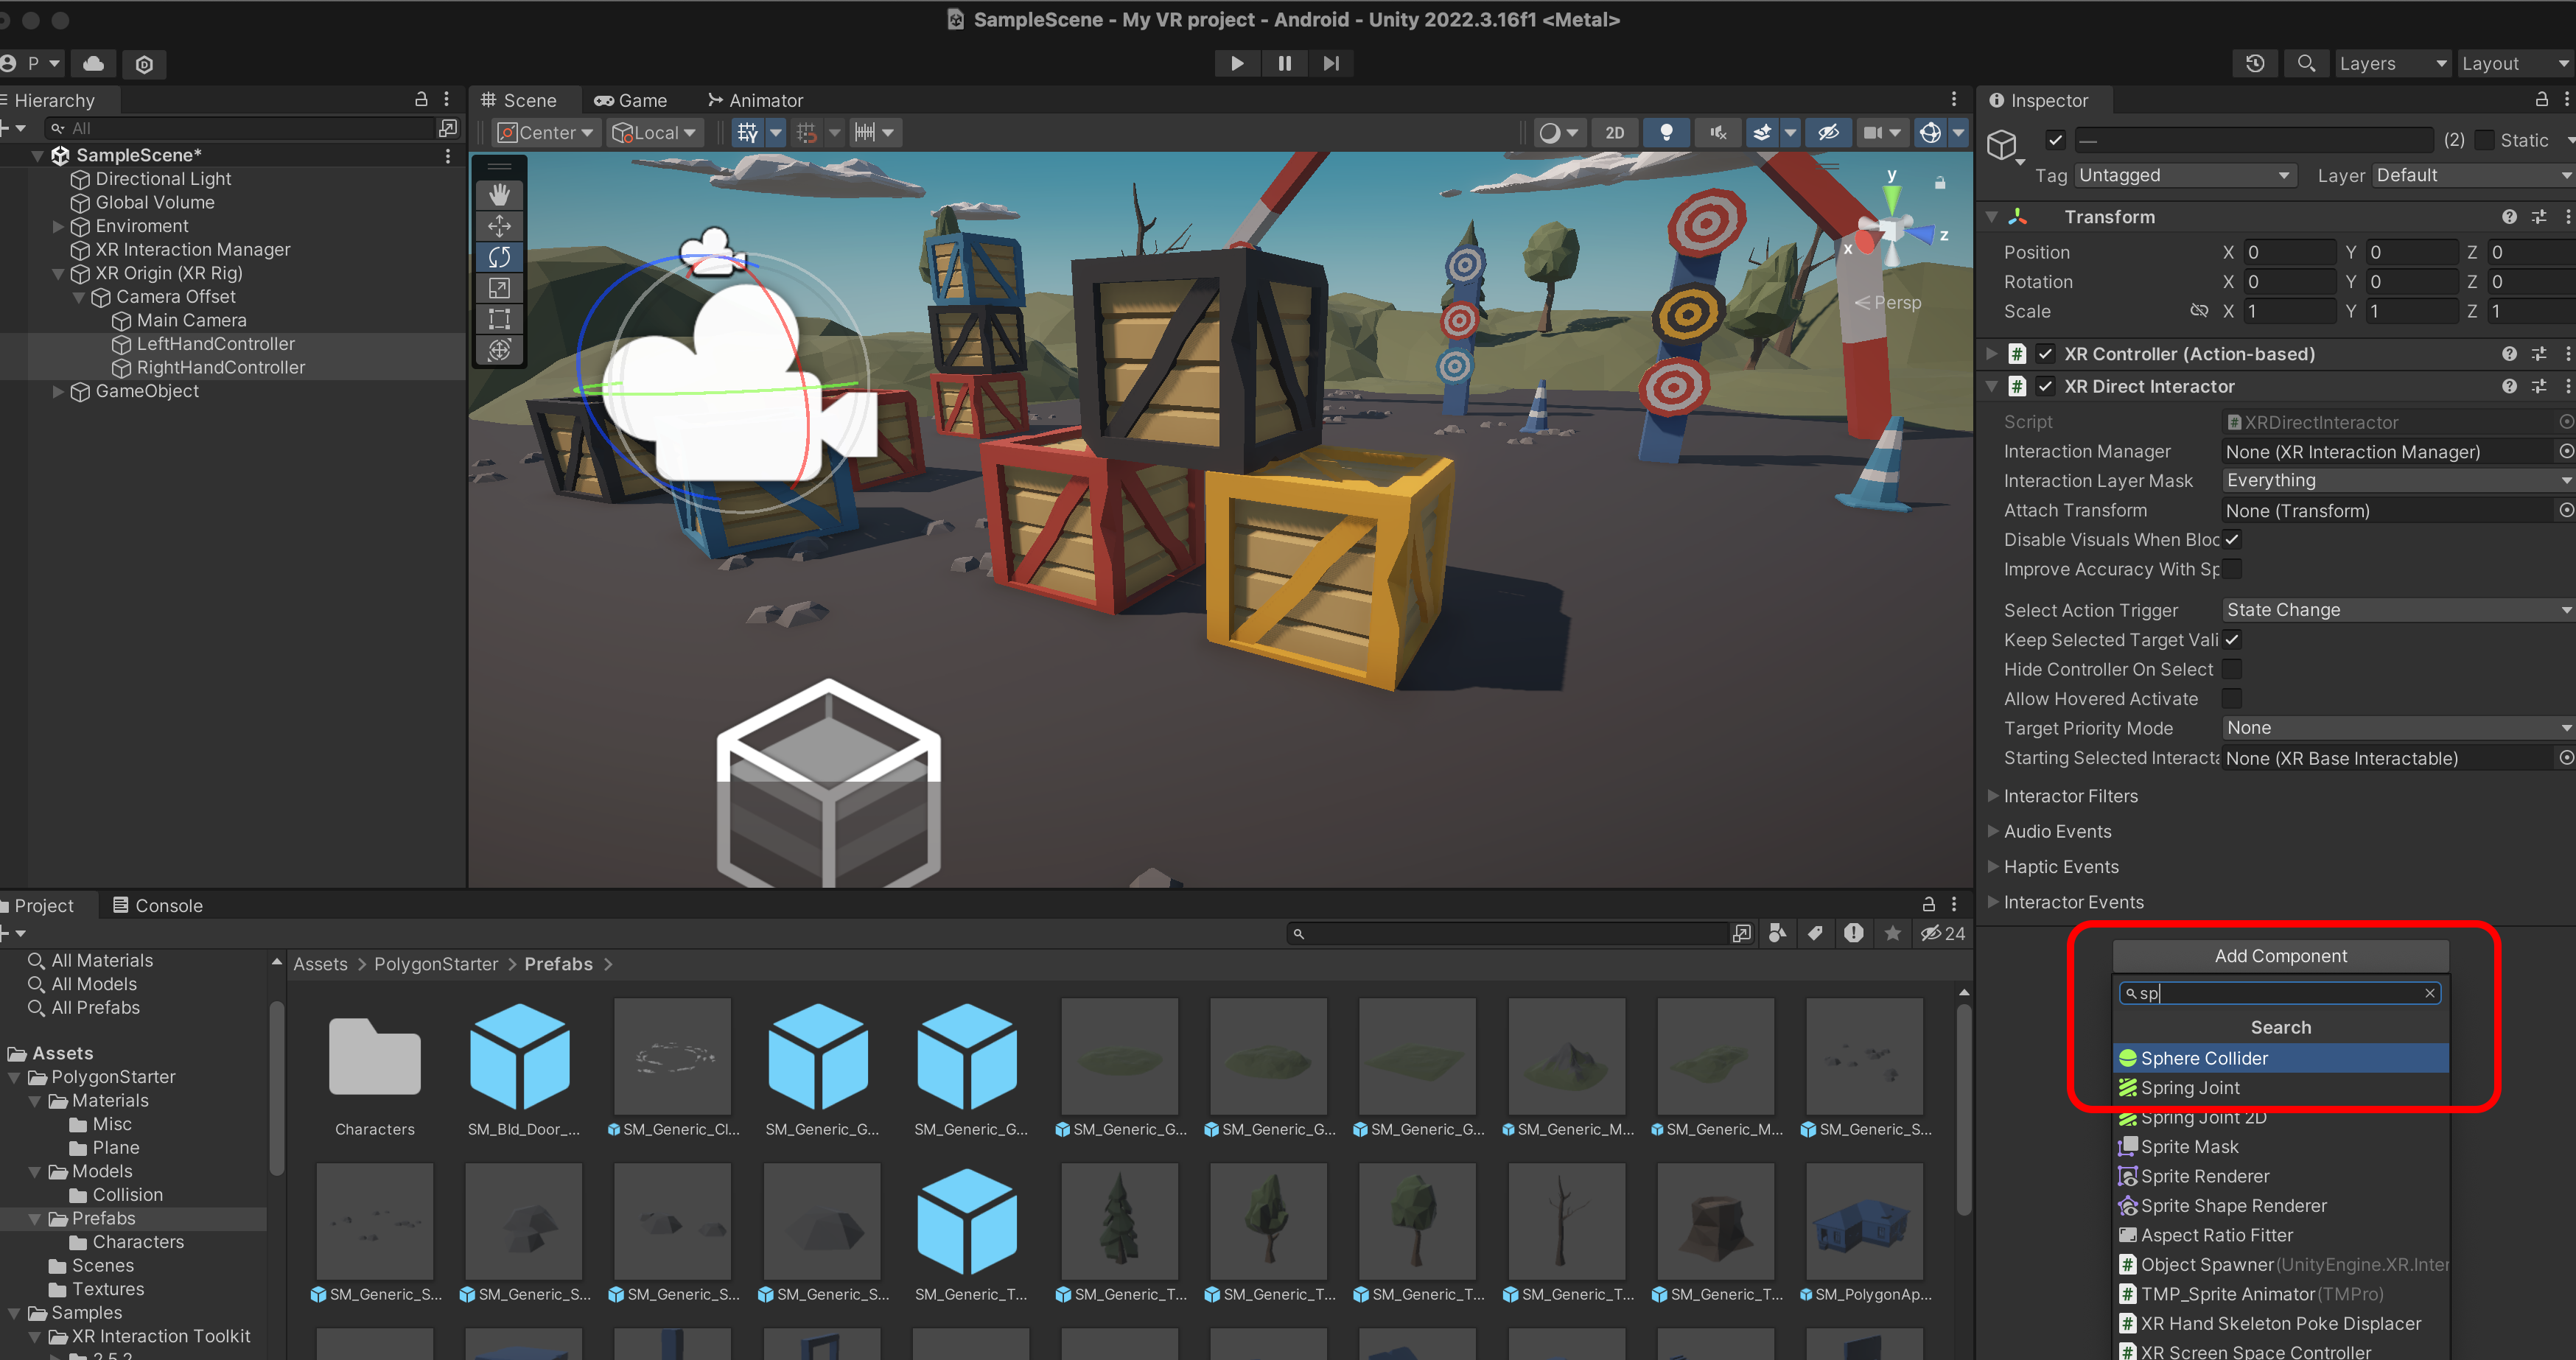Viewport: 2576px width, 1360px height.
Task: Expand the GameObject hierarchy item
Action: [x=58, y=391]
